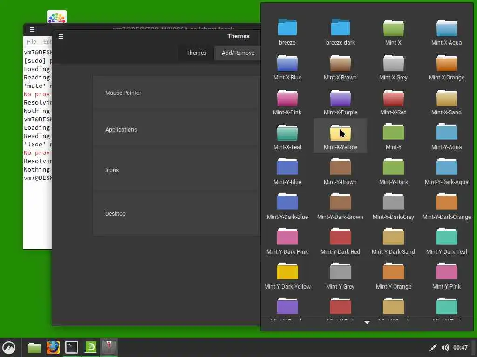Launch file manager from the panel
Viewport: 477px width, 357px height.
(x=34, y=348)
